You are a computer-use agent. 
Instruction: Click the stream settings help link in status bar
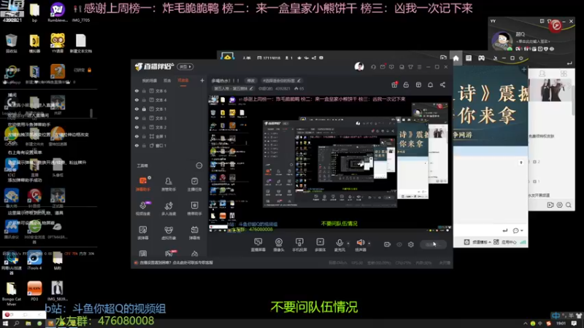(176, 262)
